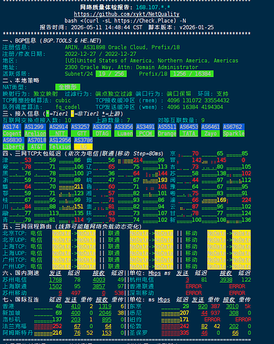Click 杭州电信 receive speed 3938

[x=226, y=280]
